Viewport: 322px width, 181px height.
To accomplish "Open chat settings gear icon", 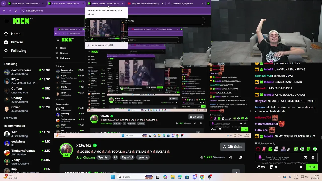I will coord(301,167).
